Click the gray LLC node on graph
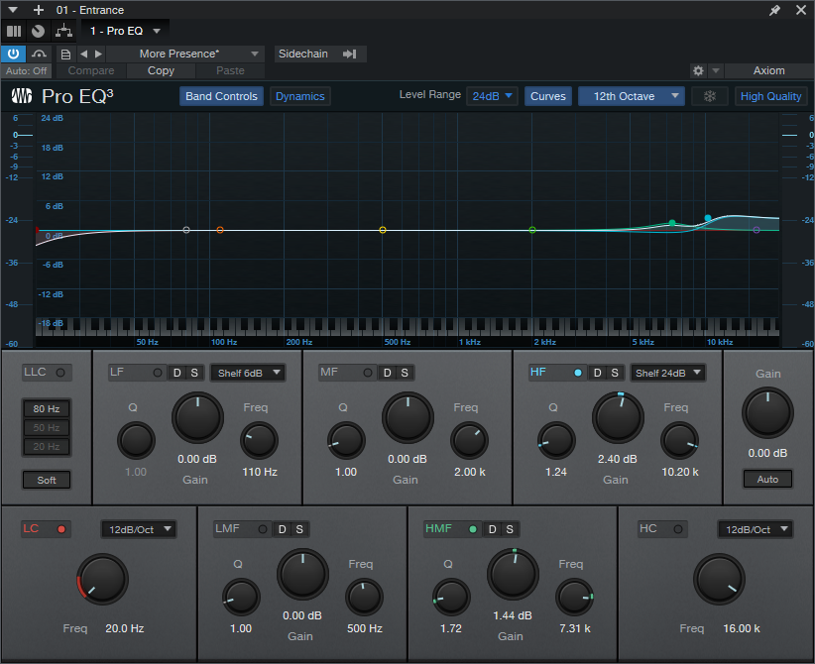Screen dimensions: 815x664 click(x=186, y=230)
